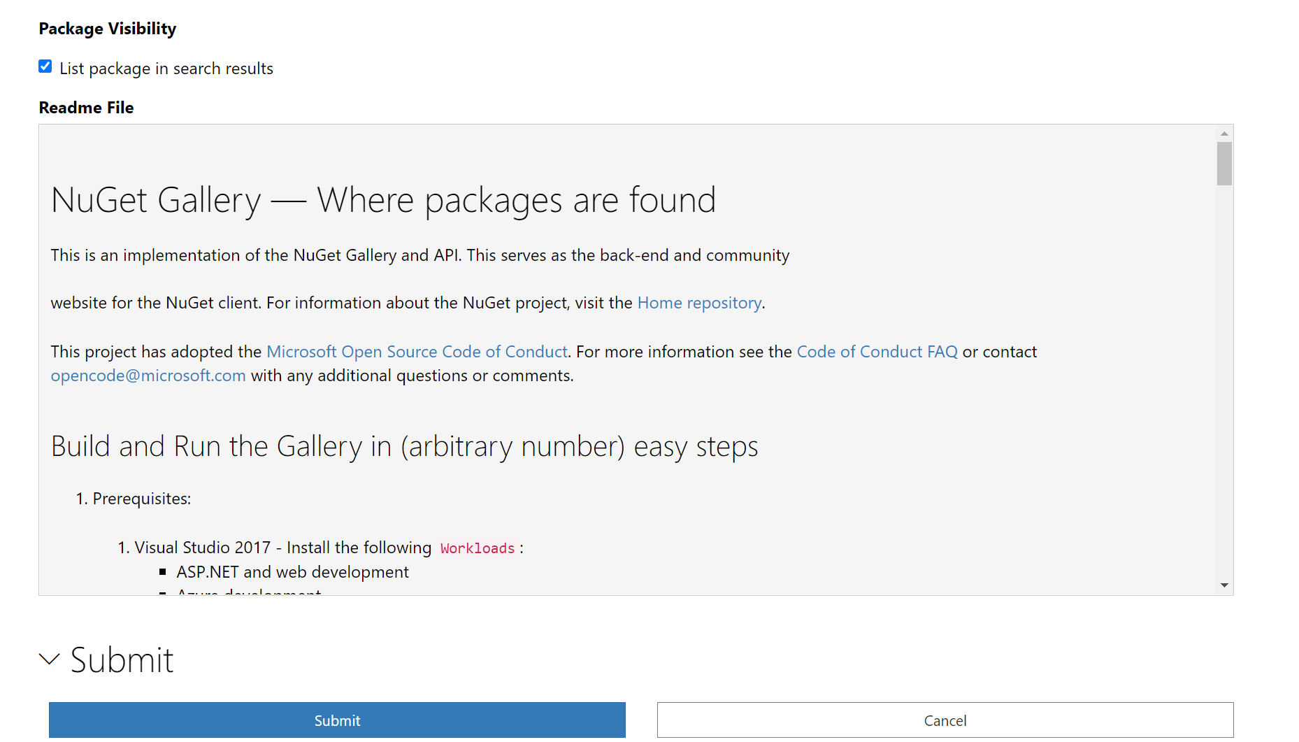This screenshot has width=1299, height=742.
Task: Click the Package Visibility heading
Action: tap(107, 29)
